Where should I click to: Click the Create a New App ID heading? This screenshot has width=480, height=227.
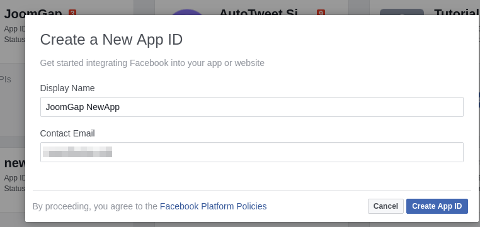[x=111, y=40]
